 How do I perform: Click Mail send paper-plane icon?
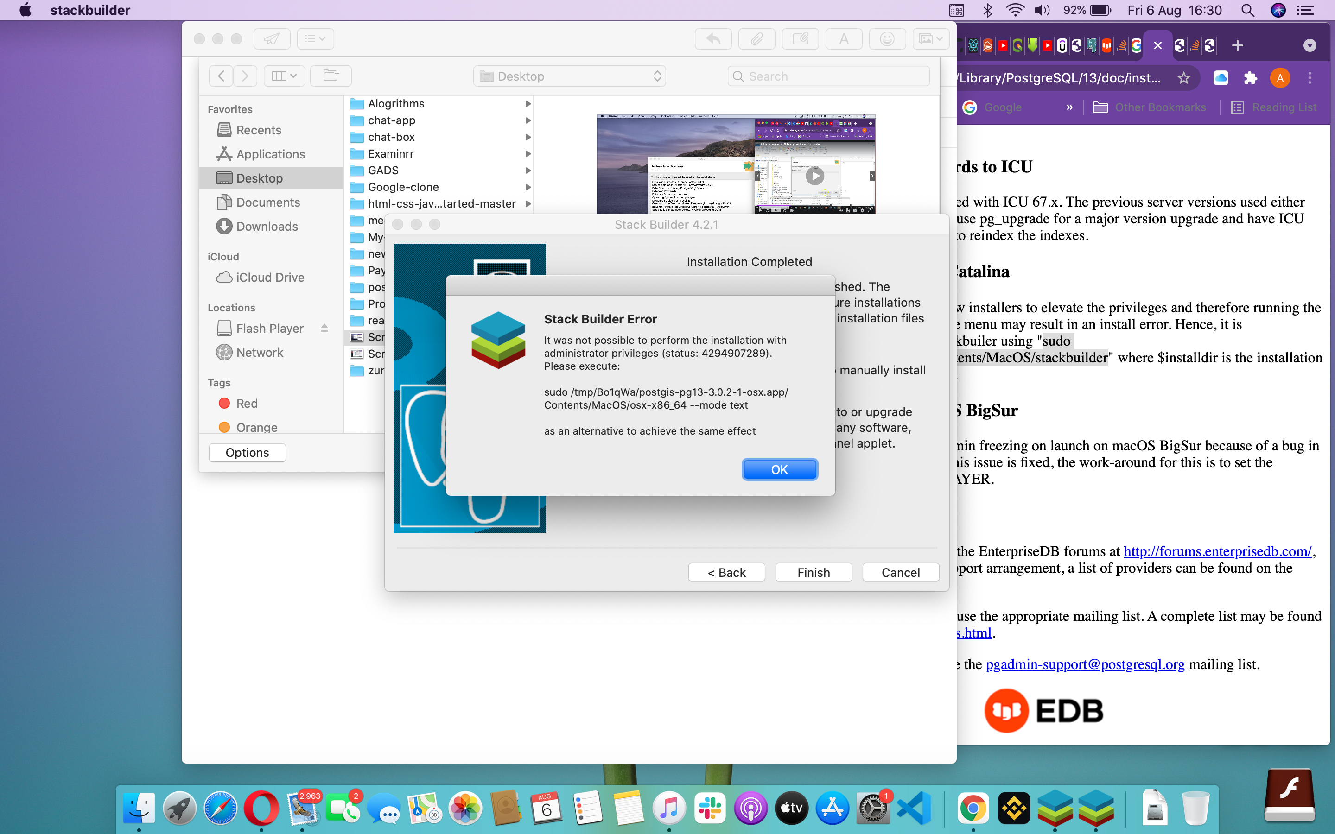click(272, 38)
